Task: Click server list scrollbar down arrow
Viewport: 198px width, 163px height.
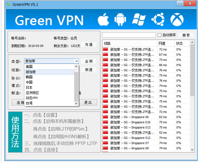Action: [192, 150]
